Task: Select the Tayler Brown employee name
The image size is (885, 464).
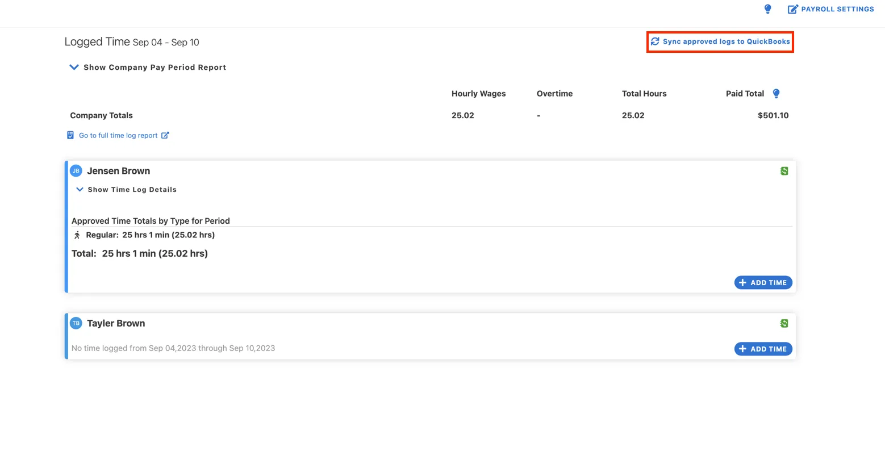Action: tap(116, 323)
